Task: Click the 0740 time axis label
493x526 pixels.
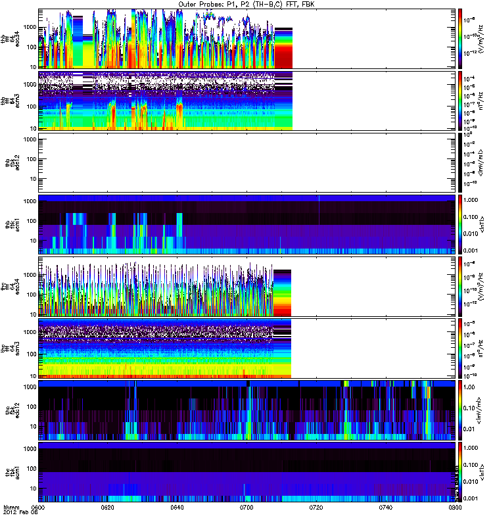Action: click(387, 508)
